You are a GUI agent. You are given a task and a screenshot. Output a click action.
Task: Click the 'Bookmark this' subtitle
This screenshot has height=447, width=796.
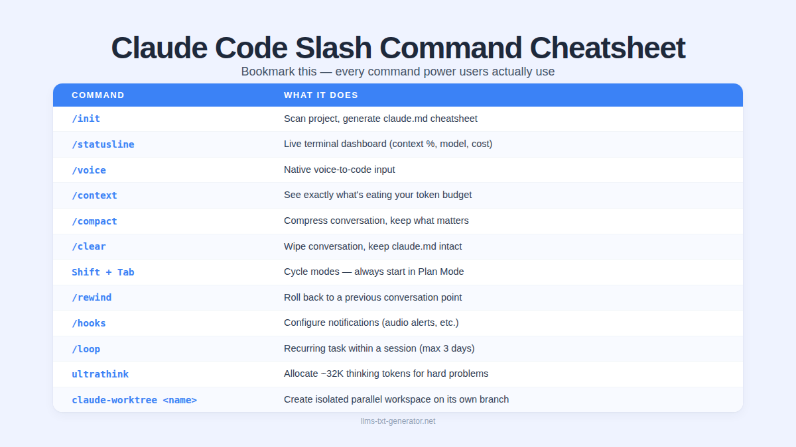(x=398, y=72)
